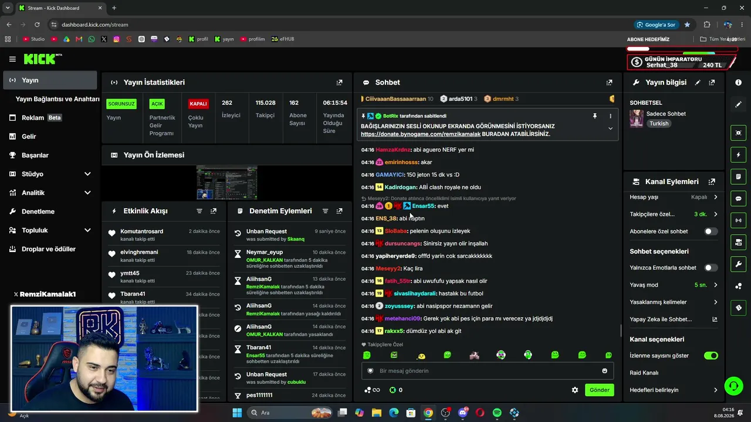The height and width of the screenshot is (422, 751).
Task: Toggle Abonelere özel sohbet switch
Action: (711, 232)
